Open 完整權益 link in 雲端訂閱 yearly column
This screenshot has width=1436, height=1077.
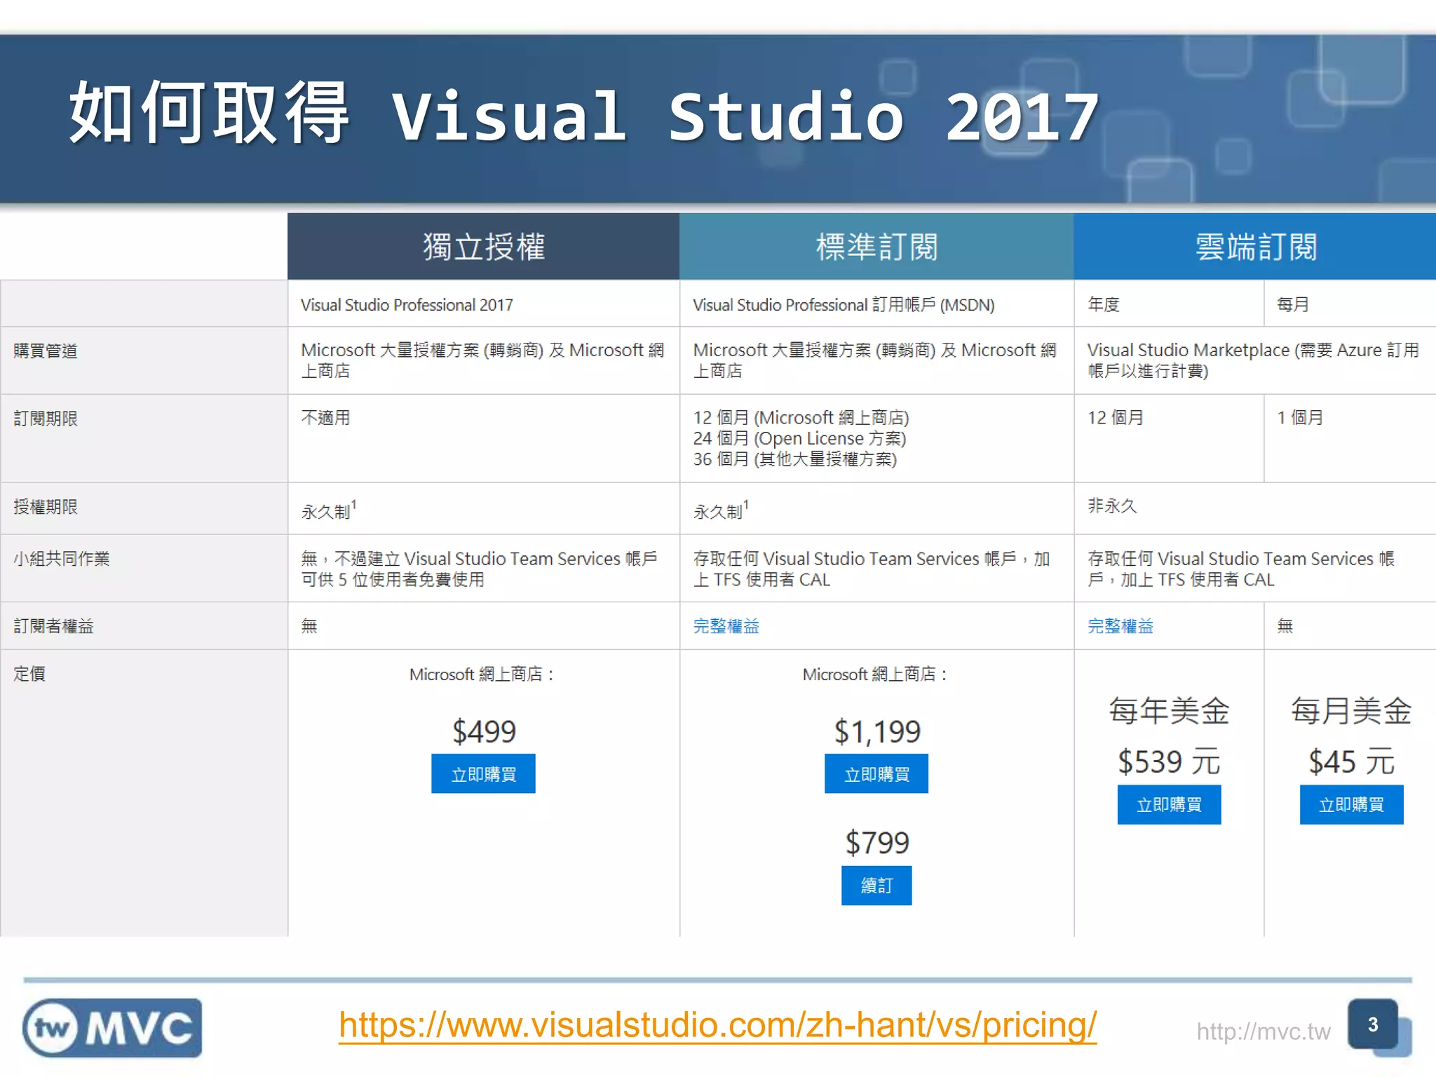pyautogui.click(x=1120, y=625)
